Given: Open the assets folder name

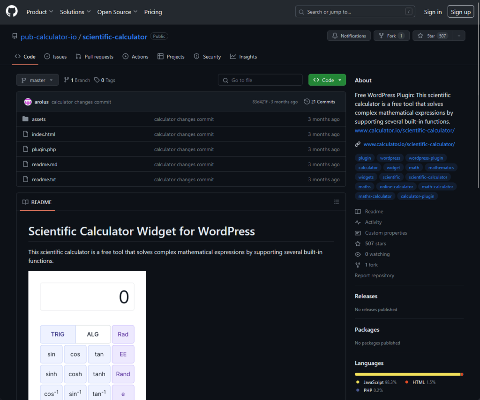Looking at the screenshot, I should [39, 119].
